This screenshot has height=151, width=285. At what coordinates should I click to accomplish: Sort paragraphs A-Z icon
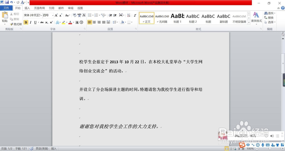[x=129, y=15]
